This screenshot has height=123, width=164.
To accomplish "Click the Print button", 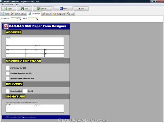I will (63, 8).
